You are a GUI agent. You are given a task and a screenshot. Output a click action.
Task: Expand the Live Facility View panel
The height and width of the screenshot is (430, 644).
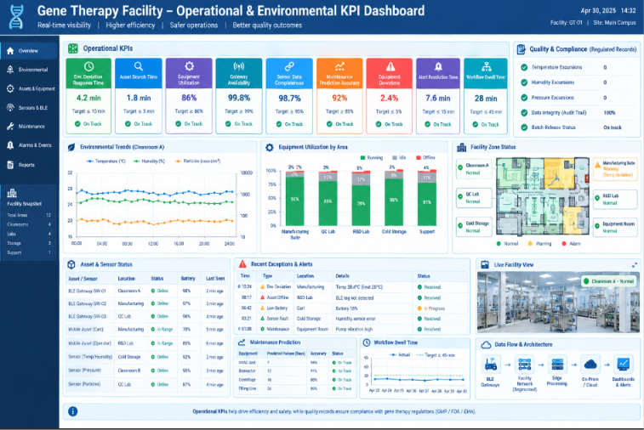click(635, 265)
